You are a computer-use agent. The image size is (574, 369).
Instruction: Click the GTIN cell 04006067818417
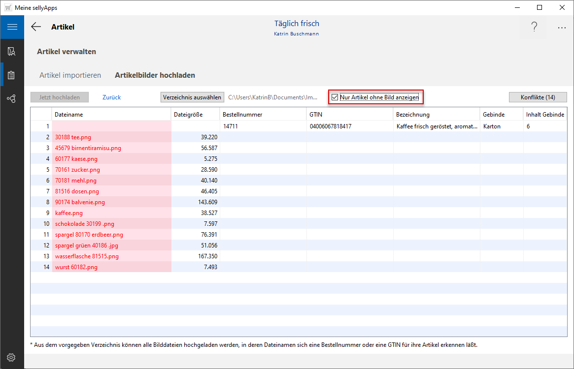click(x=330, y=126)
